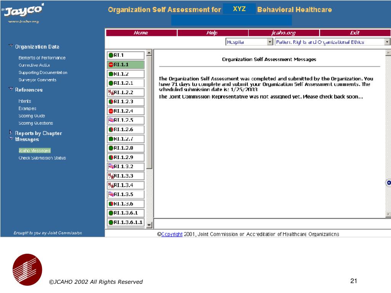Click the status icon beside RI.1.2.6

tap(111, 130)
